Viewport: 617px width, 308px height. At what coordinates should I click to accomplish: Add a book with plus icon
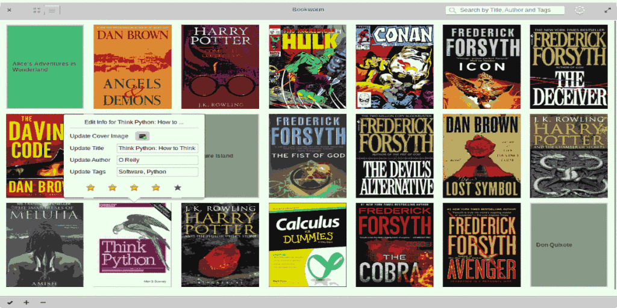[x=26, y=302]
